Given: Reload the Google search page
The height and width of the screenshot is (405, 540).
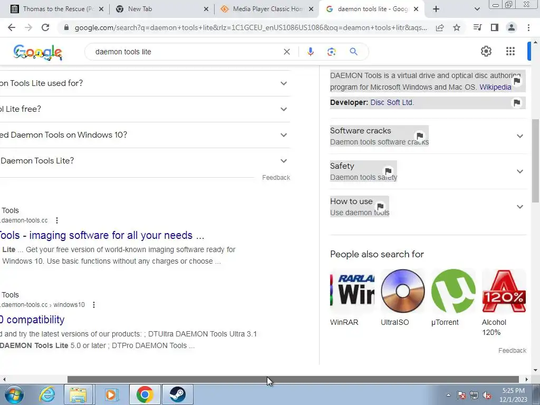Looking at the screenshot, I should [x=45, y=27].
